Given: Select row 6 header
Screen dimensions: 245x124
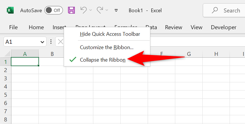Looking at the screenshot, I should [5, 103].
